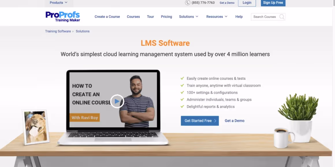Open Training Software breadcrumb link
Viewport: 335px width, 167px height.
58,31
